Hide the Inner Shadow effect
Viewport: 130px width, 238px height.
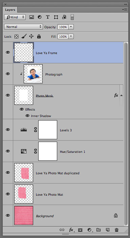[27, 116]
